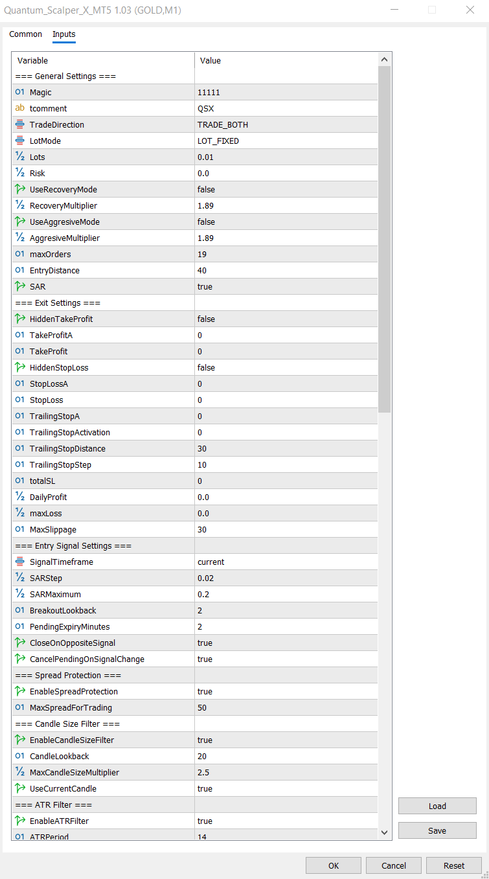Viewport: 489px width, 879px height.
Task: Switch to the Common tab
Action: click(x=26, y=34)
